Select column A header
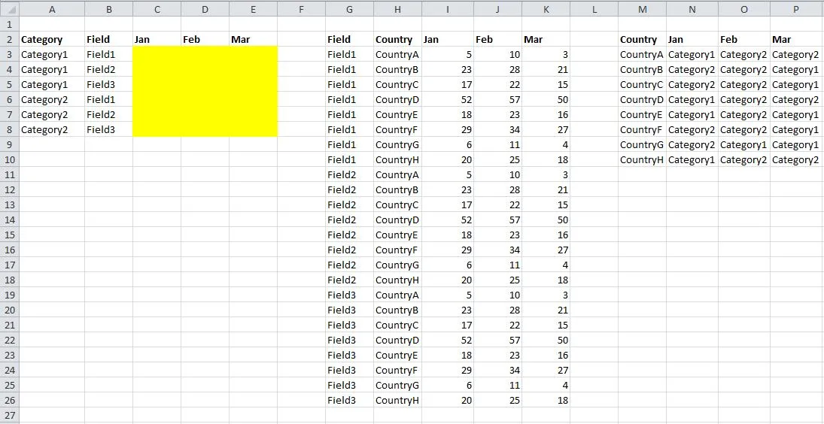 (51, 9)
